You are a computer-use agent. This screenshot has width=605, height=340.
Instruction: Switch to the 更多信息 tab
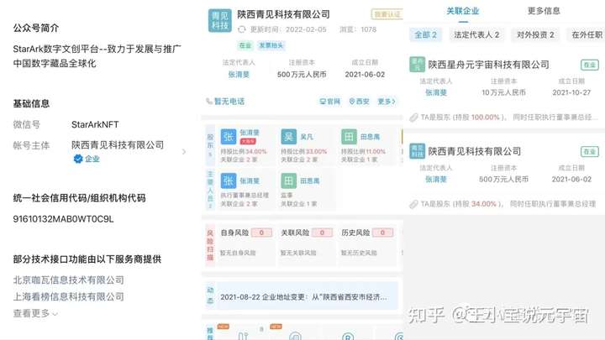544,11
